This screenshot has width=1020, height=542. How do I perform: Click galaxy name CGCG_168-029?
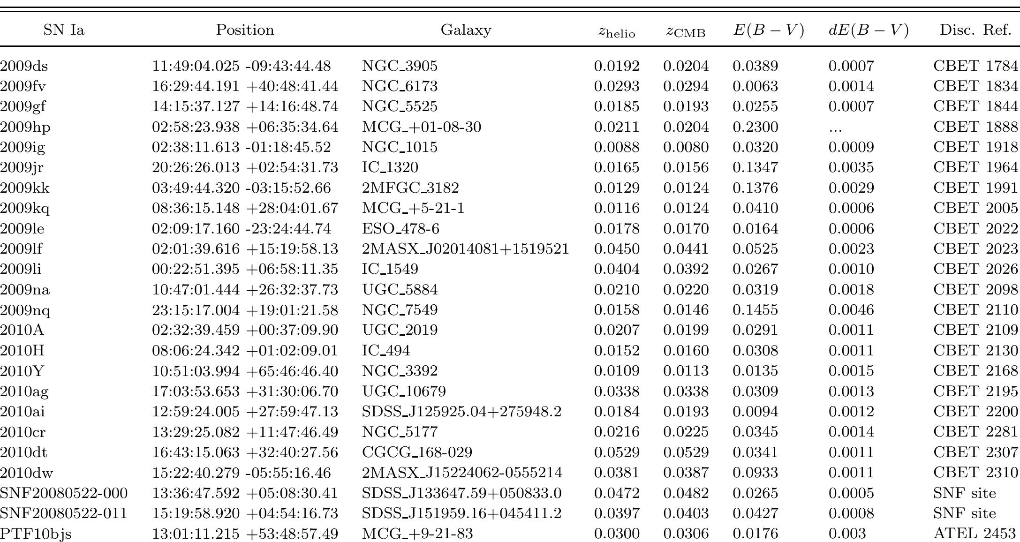click(417, 452)
